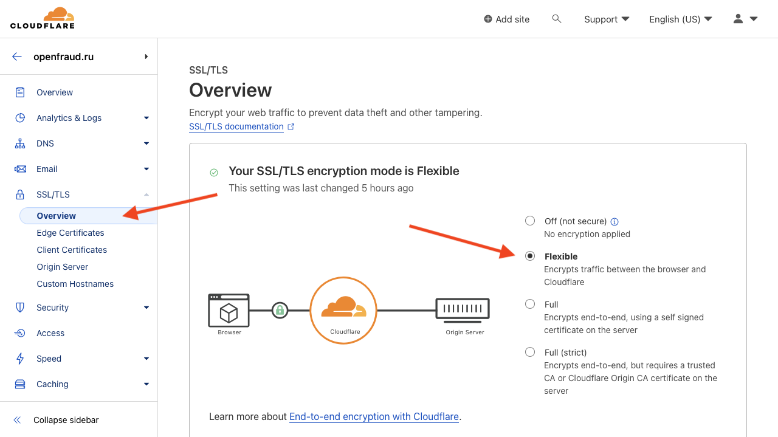
Task: Open the Access section from its sidebar icon
Action: point(20,333)
